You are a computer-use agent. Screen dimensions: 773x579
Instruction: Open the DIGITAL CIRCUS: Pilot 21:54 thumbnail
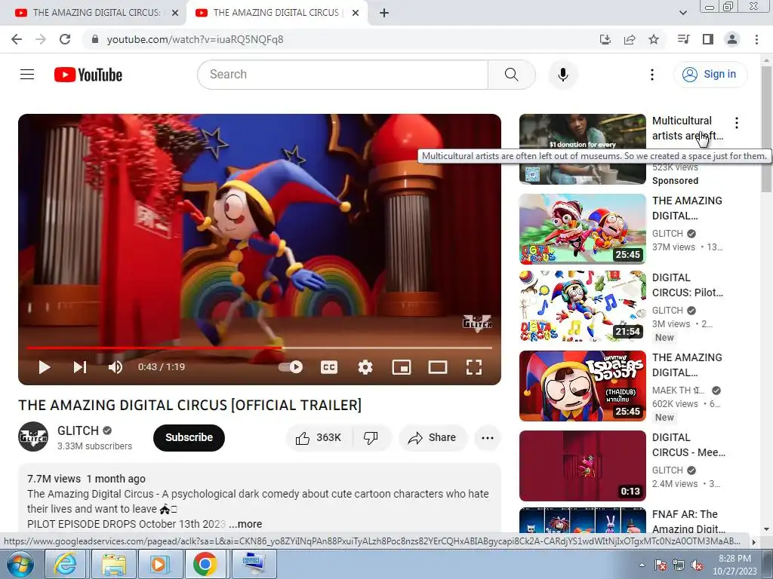[582, 306]
